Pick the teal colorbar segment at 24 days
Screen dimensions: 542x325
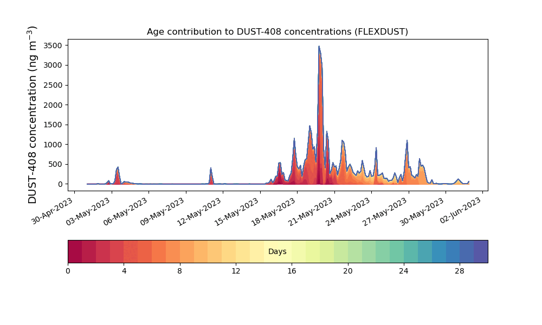[411, 251]
